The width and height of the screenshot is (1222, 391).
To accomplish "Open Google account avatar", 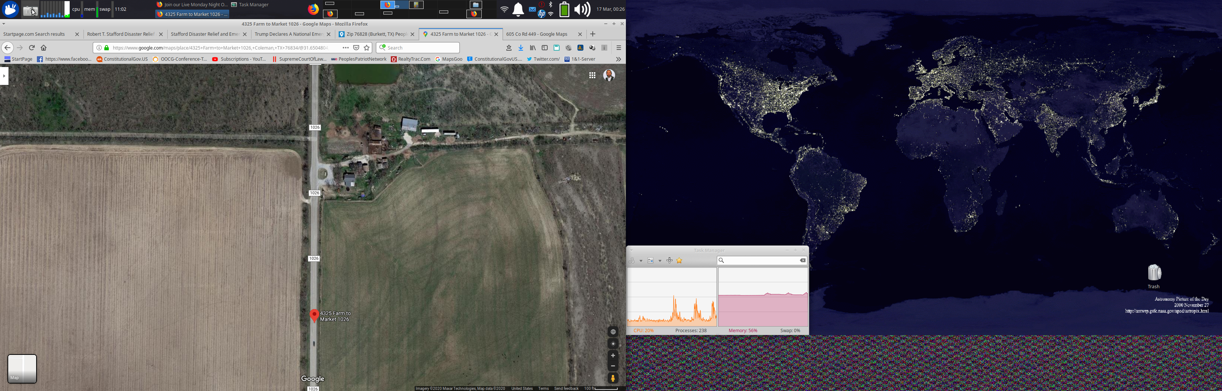I will 609,75.
